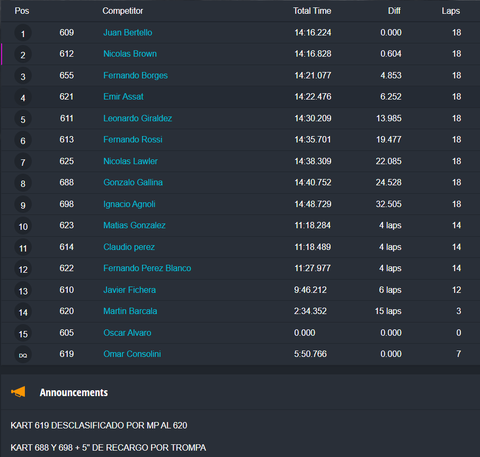Click the Pos column header
480x457 pixels.
22,11
